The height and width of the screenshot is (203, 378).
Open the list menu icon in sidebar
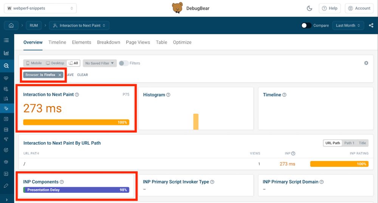6,40
